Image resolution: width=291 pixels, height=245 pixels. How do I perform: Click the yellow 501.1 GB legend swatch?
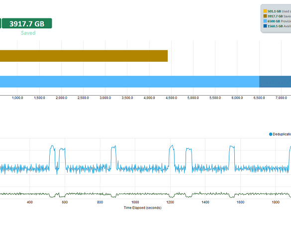265,11
